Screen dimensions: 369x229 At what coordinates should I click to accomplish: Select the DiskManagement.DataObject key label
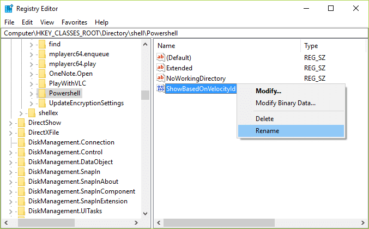click(x=71, y=162)
